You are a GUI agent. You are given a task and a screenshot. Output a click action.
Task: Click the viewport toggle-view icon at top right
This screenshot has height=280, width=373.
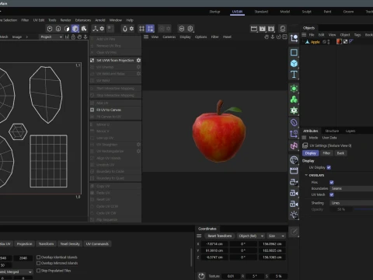(x=284, y=37)
